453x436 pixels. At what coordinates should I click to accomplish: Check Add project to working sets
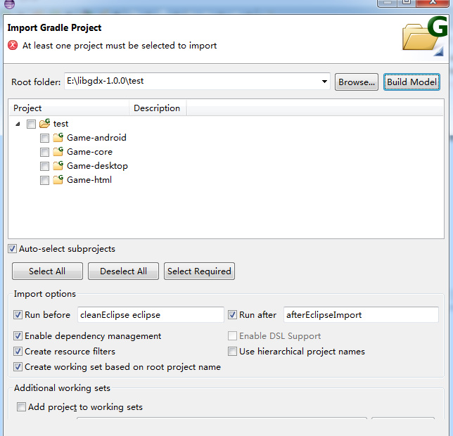(21, 407)
